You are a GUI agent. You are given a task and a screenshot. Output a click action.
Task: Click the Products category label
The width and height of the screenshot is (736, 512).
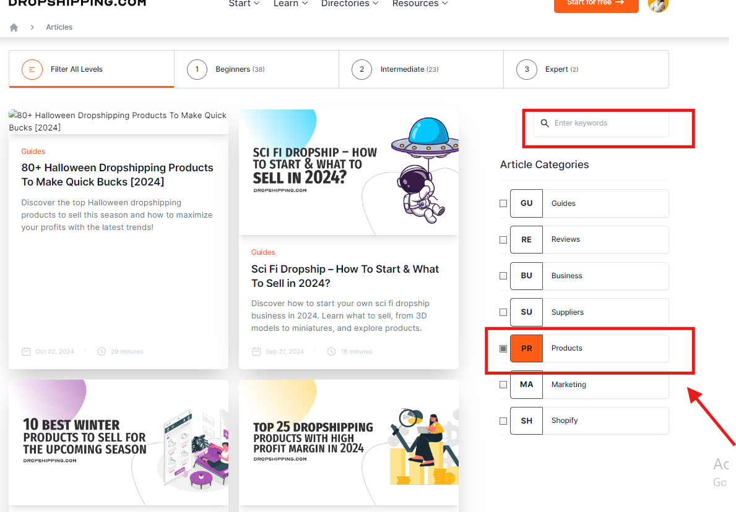[566, 348]
